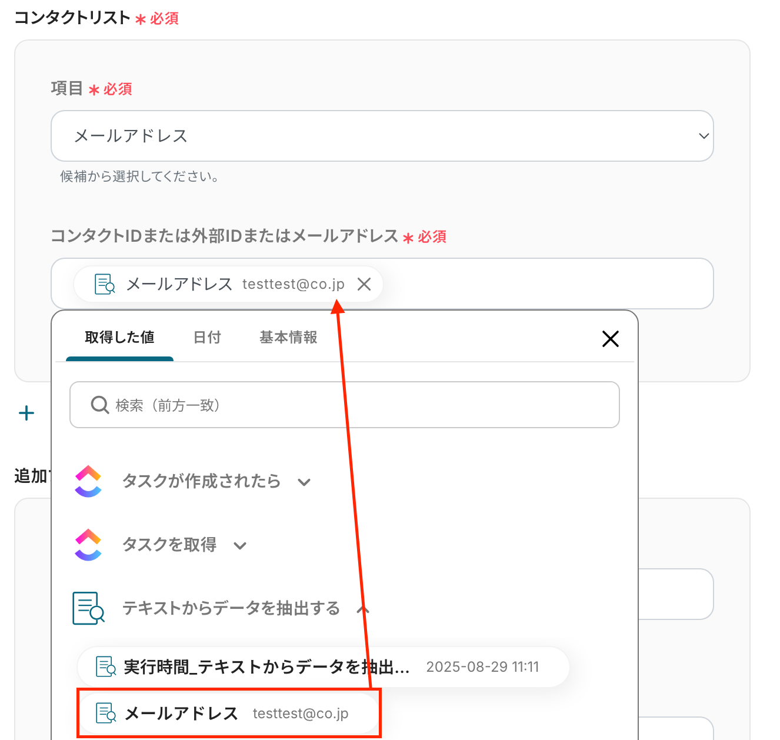
Task: Collapse the テキストからデータを抽出する section
Action: click(x=363, y=609)
